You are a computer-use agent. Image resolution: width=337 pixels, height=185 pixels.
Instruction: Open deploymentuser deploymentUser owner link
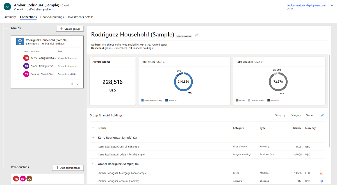point(306,5)
